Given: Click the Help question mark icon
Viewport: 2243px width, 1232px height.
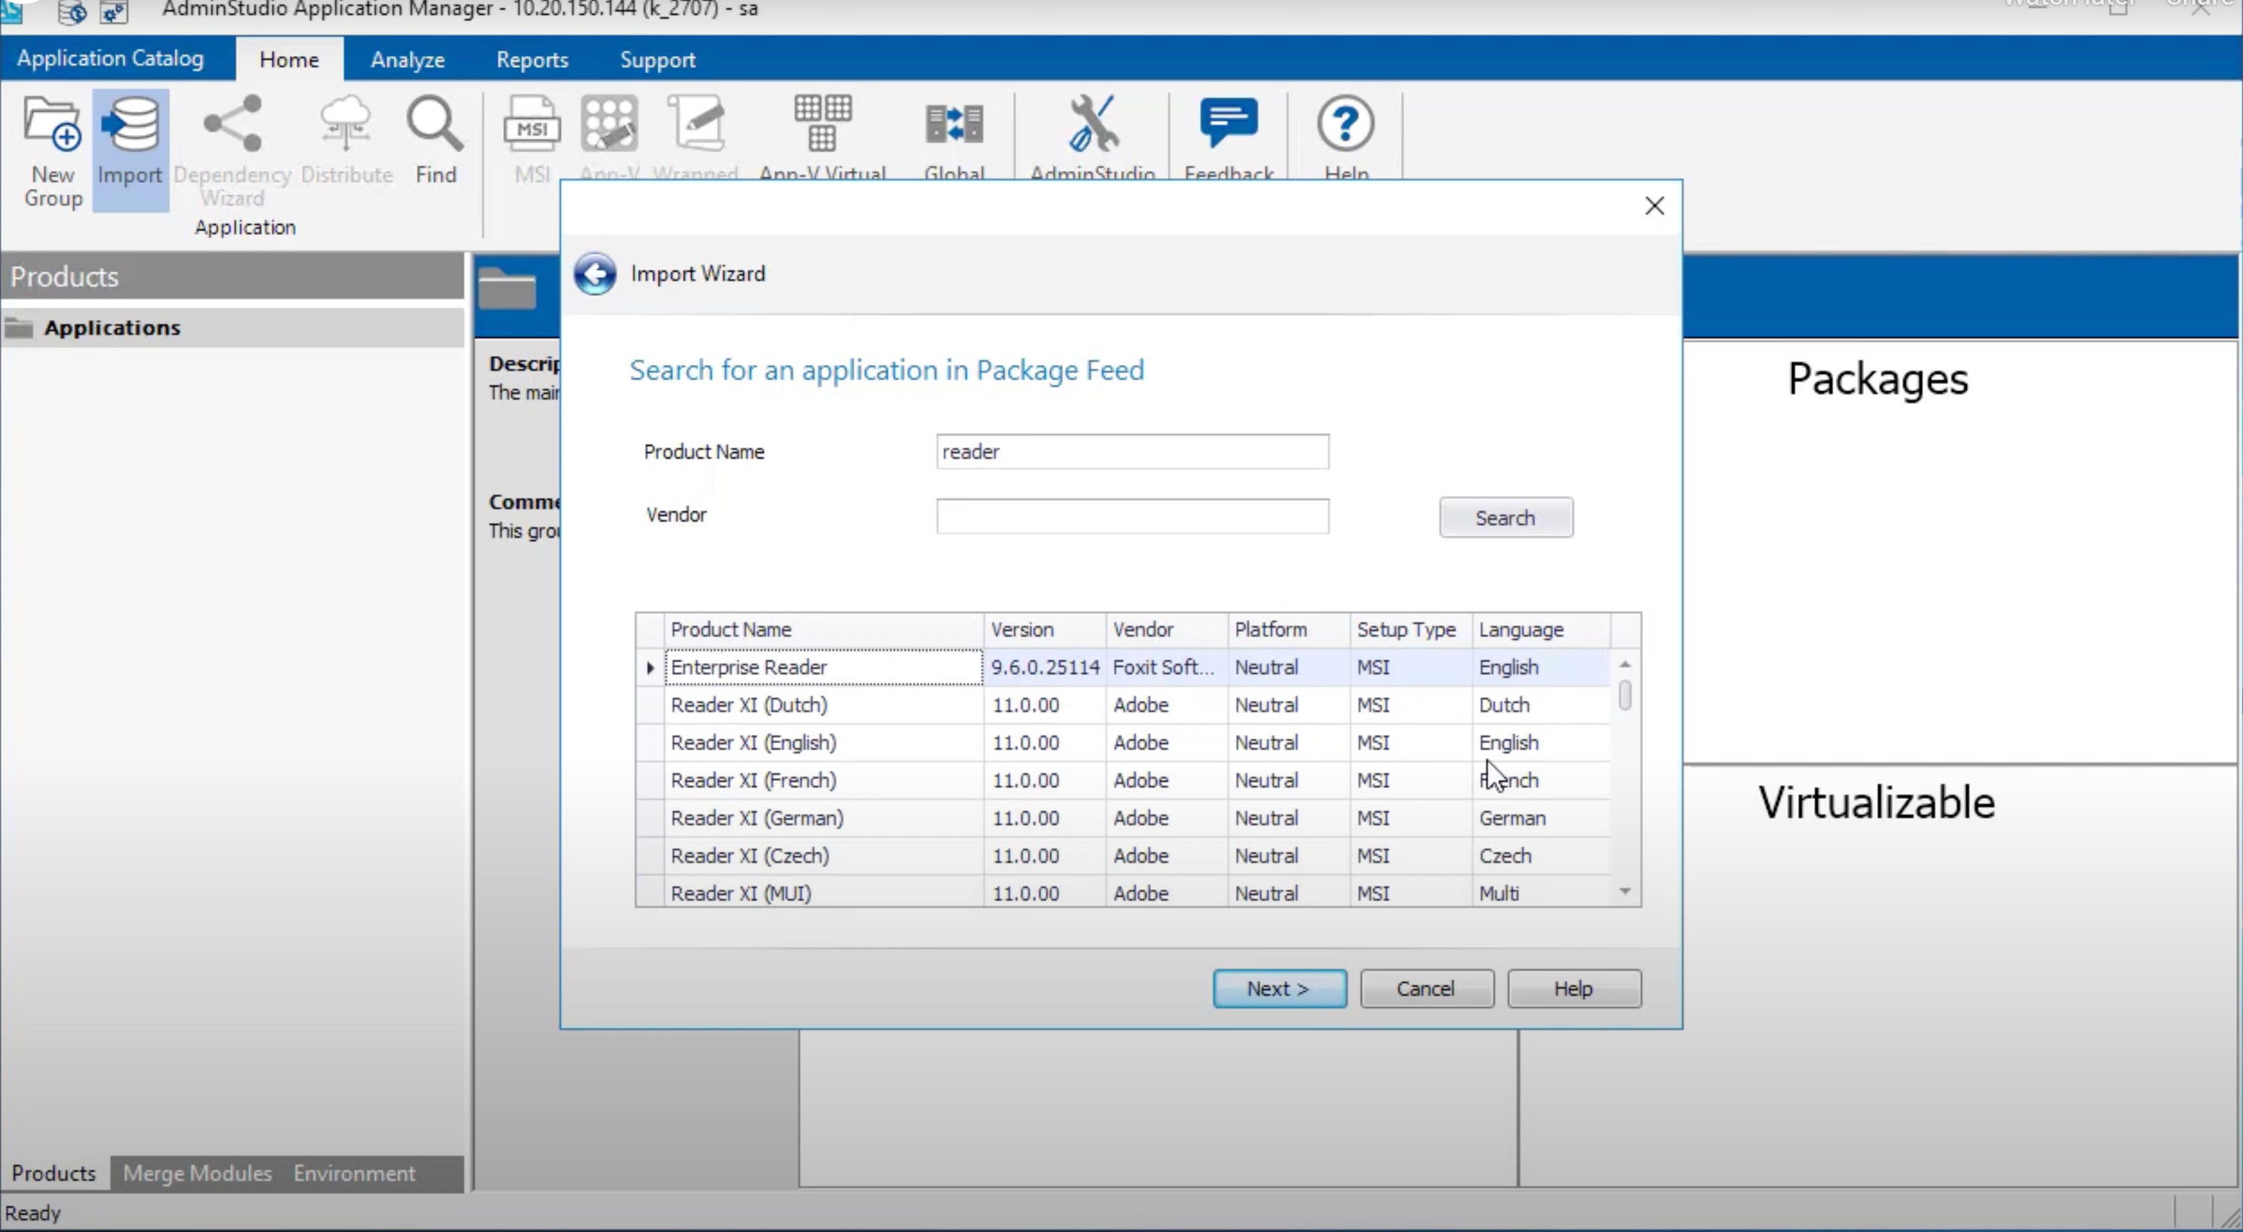Looking at the screenshot, I should [1344, 122].
